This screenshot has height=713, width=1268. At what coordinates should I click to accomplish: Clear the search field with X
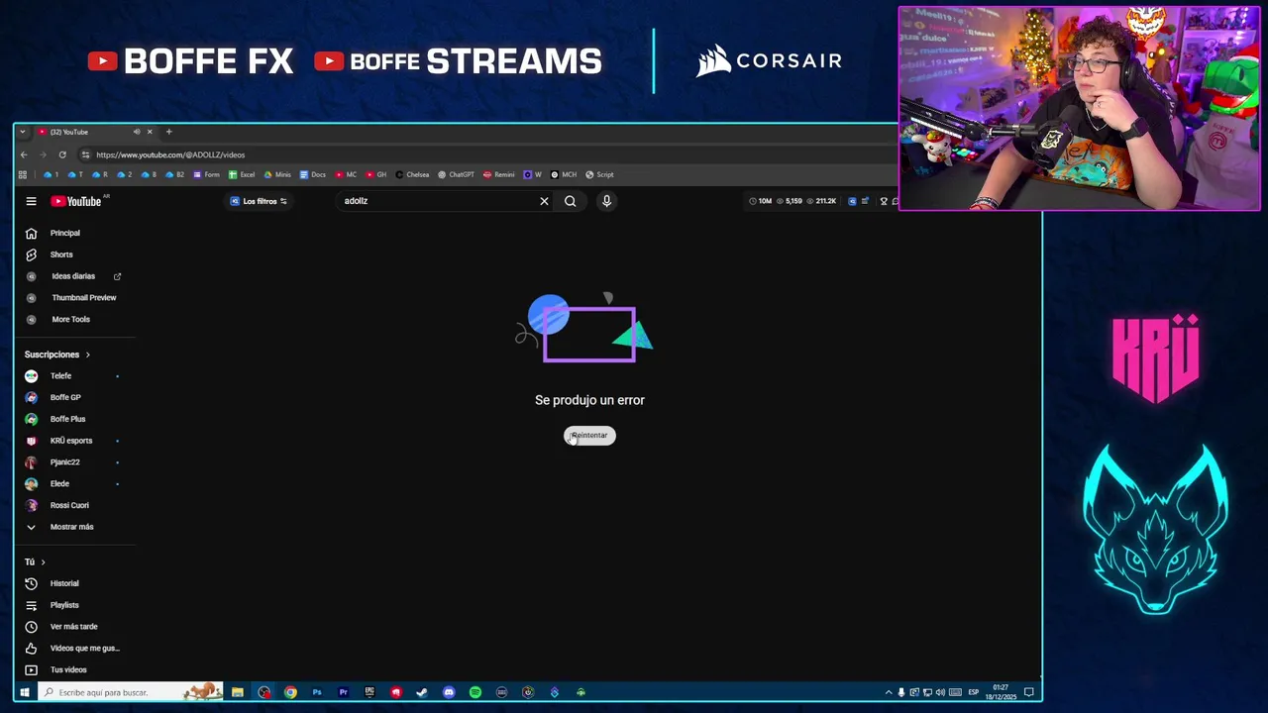pos(544,201)
